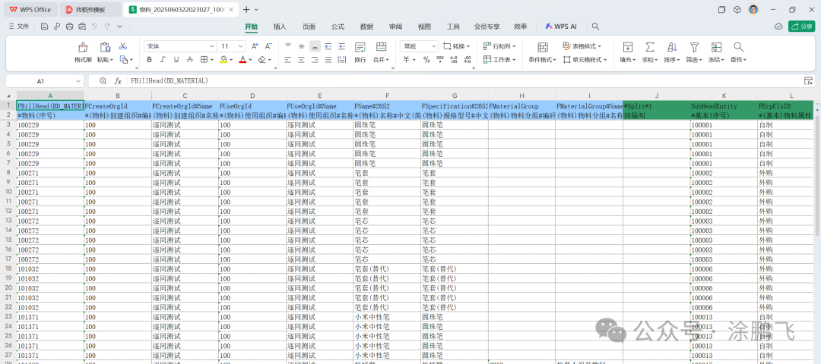Screen dimensions: 821x364
Task: Click the Save icon in quick access bar
Action: click(x=46, y=27)
